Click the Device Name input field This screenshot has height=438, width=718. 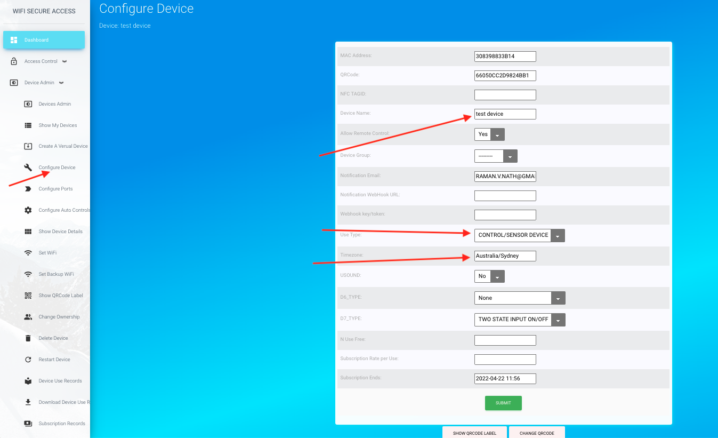tap(505, 114)
